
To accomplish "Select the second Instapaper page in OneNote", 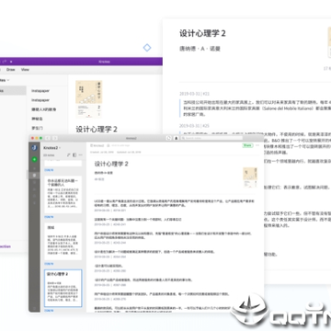I will [40, 100].
